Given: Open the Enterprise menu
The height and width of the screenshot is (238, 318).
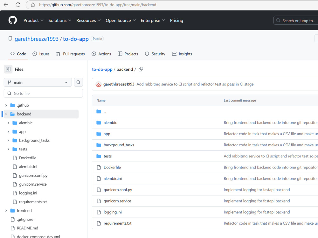Looking at the screenshot, I should coord(153,20).
